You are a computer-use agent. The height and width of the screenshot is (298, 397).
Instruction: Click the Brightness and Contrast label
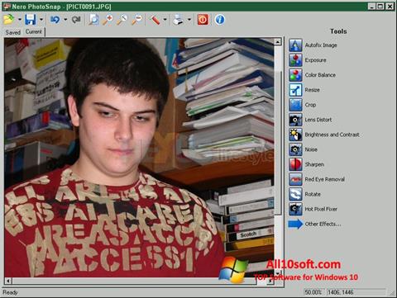332,135
